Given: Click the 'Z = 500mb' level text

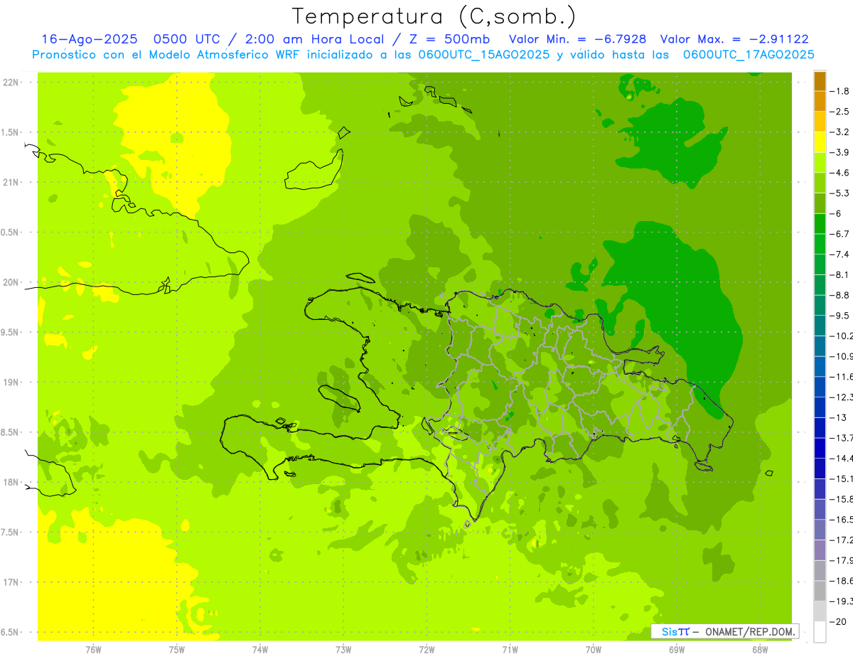Looking at the screenshot, I should click(449, 39).
